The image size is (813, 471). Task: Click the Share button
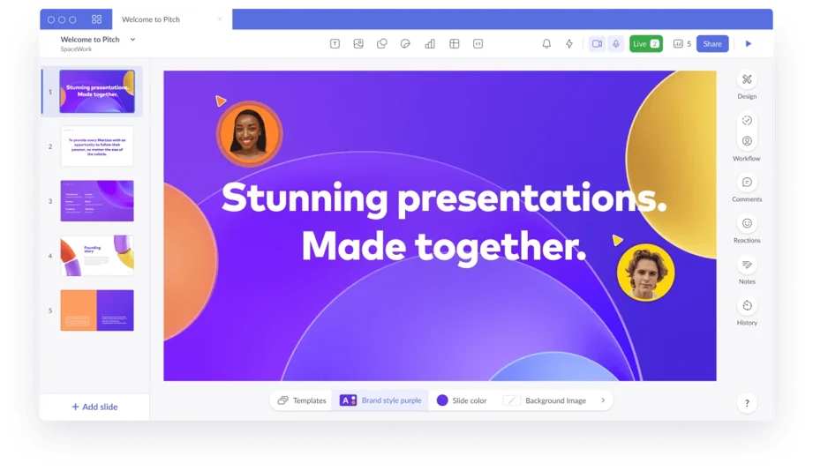[711, 43]
